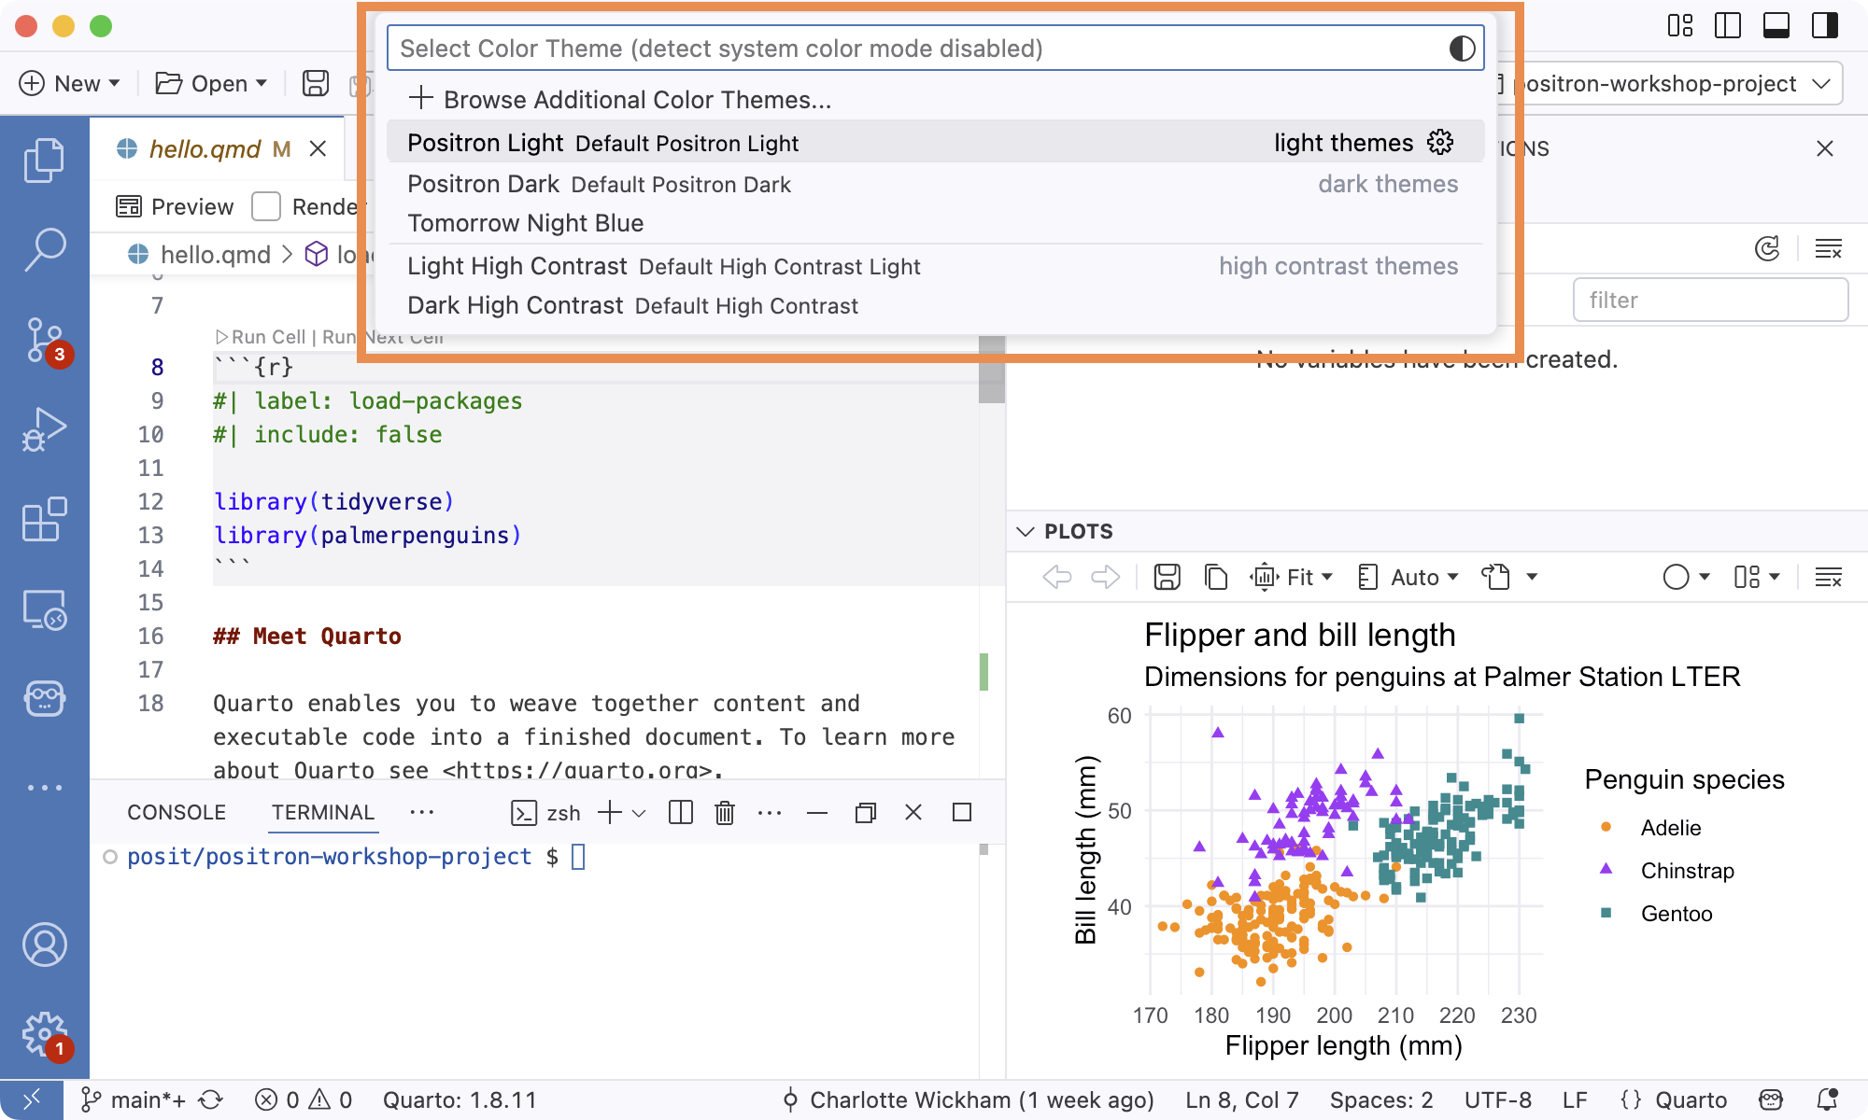The image size is (1868, 1120).
Task: Open the Open folder dropdown
Action: click(x=211, y=83)
